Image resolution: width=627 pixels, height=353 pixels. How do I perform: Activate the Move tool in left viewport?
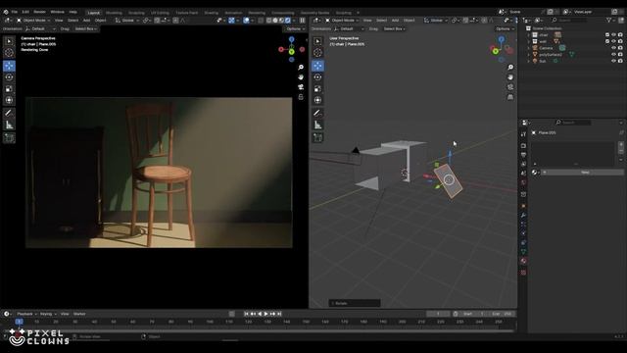click(9, 66)
